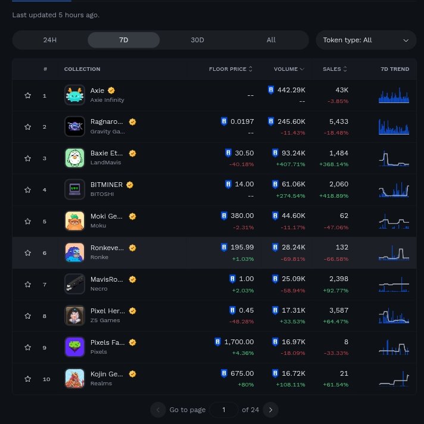
Task: Sort by Sales column header
Action: tap(335, 69)
